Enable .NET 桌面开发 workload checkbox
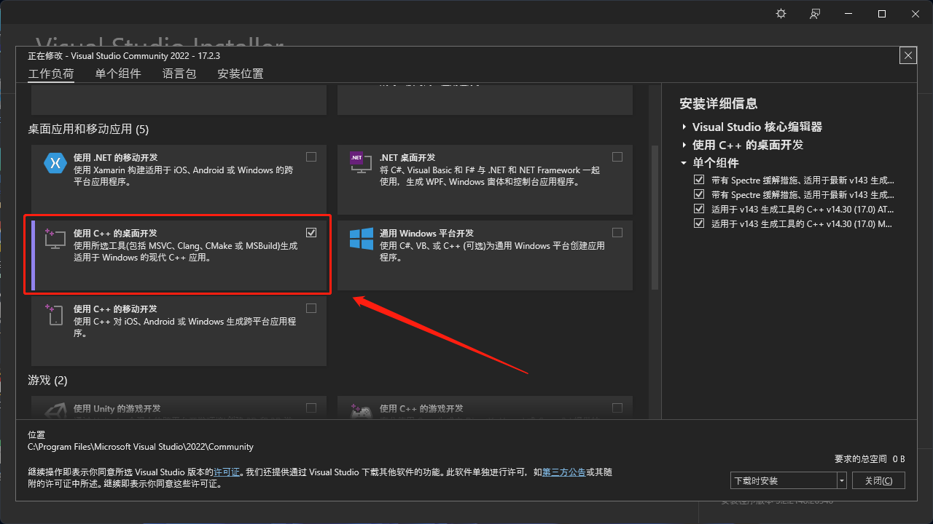This screenshot has height=524, width=933. 617,156
